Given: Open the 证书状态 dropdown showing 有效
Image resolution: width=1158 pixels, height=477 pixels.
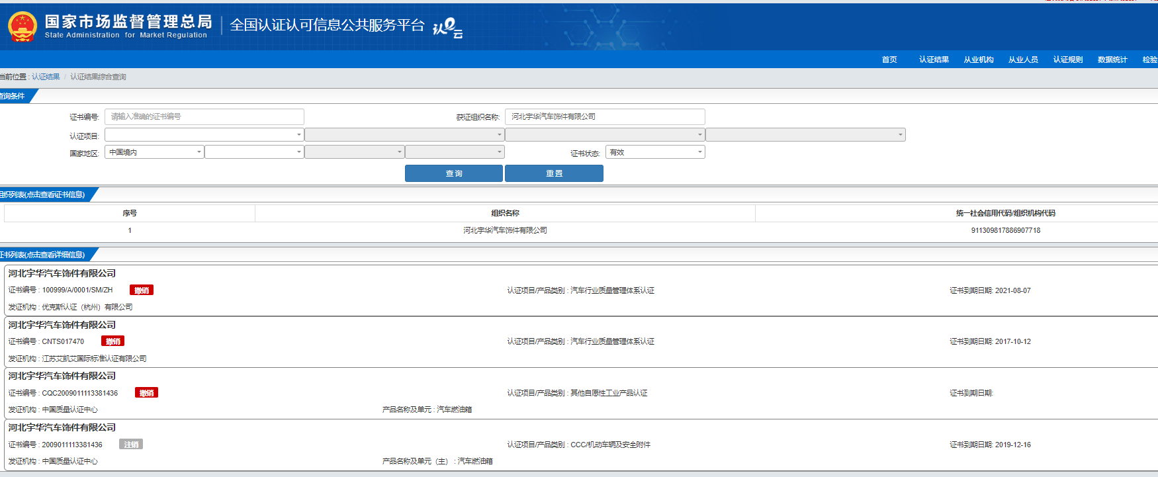Looking at the screenshot, I should [655, 152].
